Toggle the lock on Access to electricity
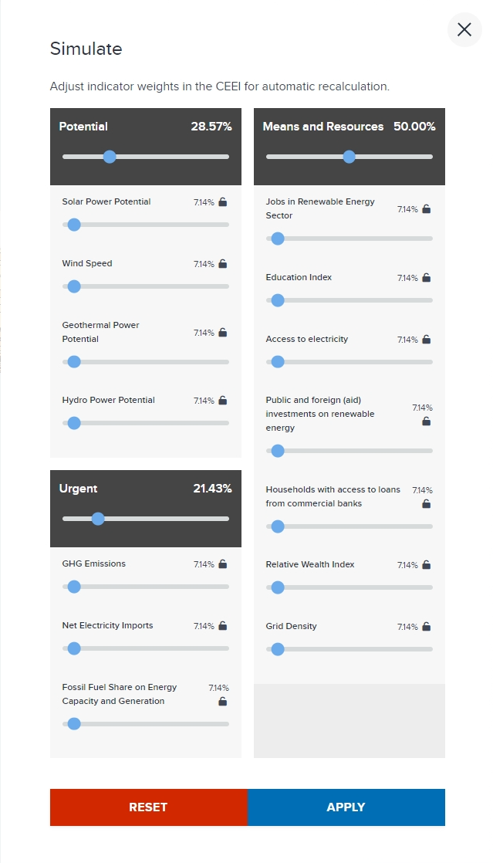The height and width of the screenshot is (863, 493). (427, 339)
